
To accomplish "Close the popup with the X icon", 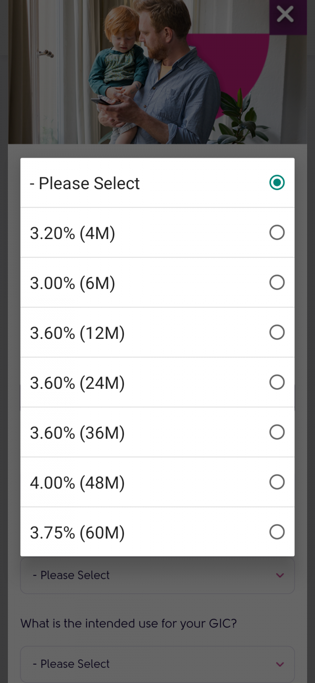I will (285, 14).
